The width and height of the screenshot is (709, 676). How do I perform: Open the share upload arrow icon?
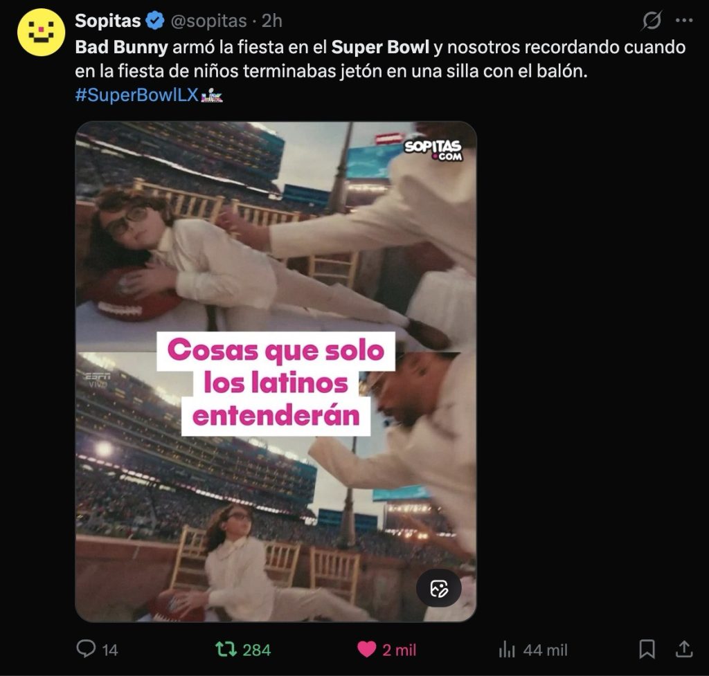[684, 649]
